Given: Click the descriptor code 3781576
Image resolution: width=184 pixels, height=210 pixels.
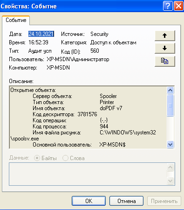Looking at the screenshot, I should tap(87, 114).
